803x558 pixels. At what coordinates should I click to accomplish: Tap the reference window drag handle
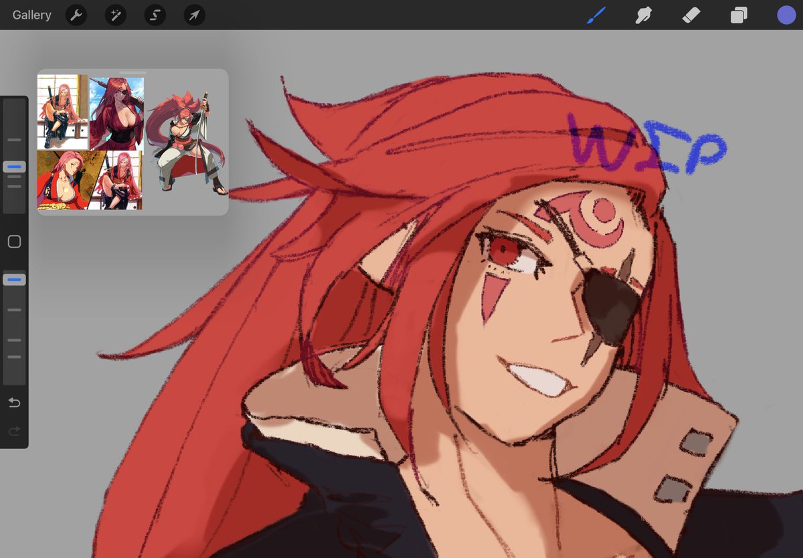pos(132,72)
